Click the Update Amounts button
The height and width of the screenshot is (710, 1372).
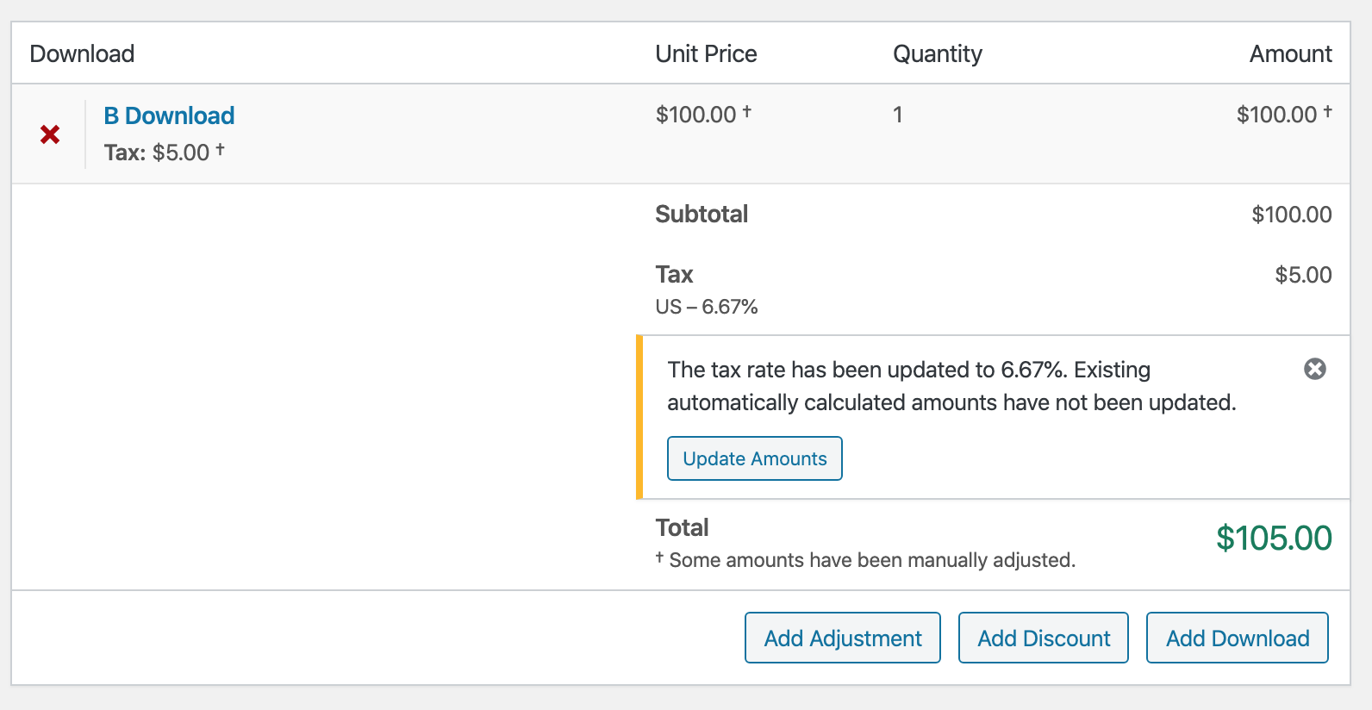tap(755, 458)
